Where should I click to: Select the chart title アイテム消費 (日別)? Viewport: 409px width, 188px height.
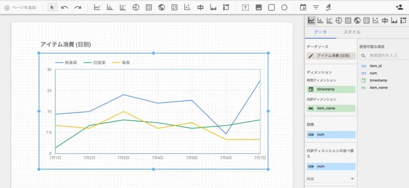pos(66,45)
